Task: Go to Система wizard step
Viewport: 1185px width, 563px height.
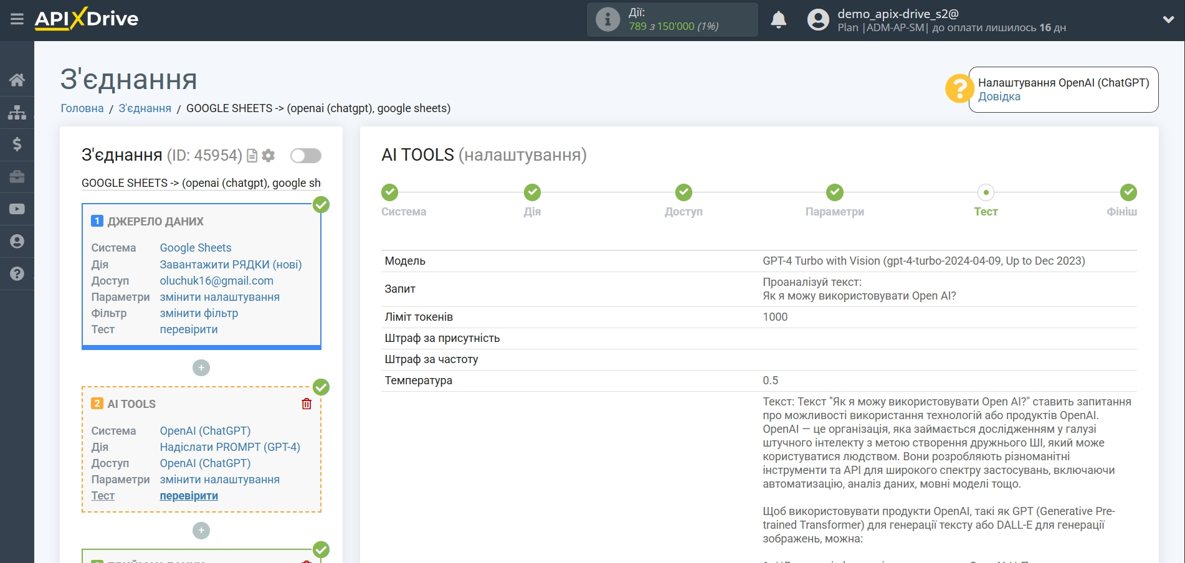Action: [390, 192]
